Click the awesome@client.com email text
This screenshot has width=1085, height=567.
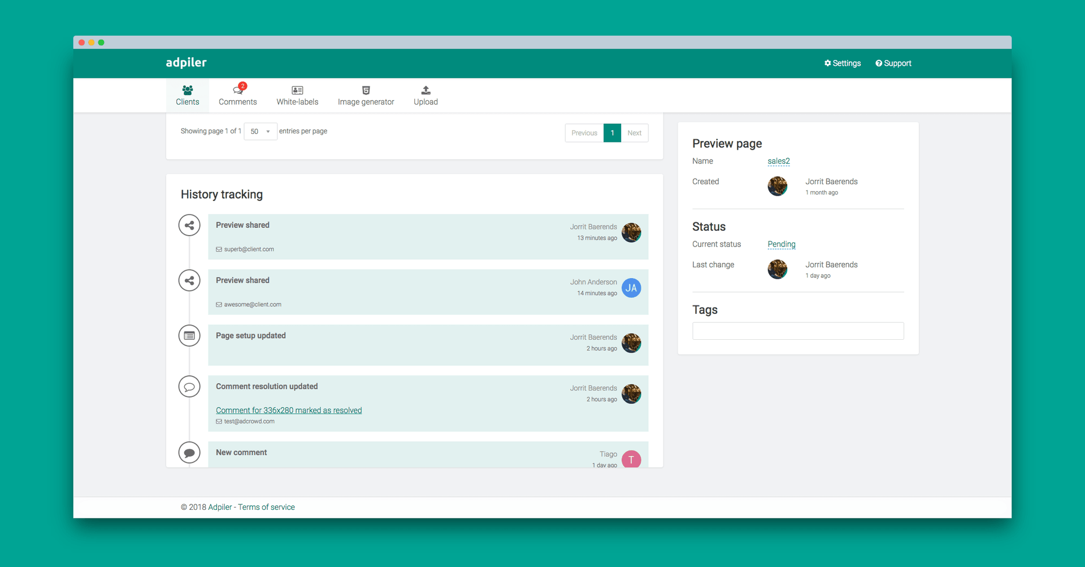coord(253,305)
